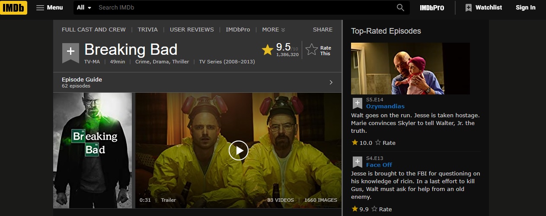Click the IMDb logo

pyautogui.click(x=13, y=7)
